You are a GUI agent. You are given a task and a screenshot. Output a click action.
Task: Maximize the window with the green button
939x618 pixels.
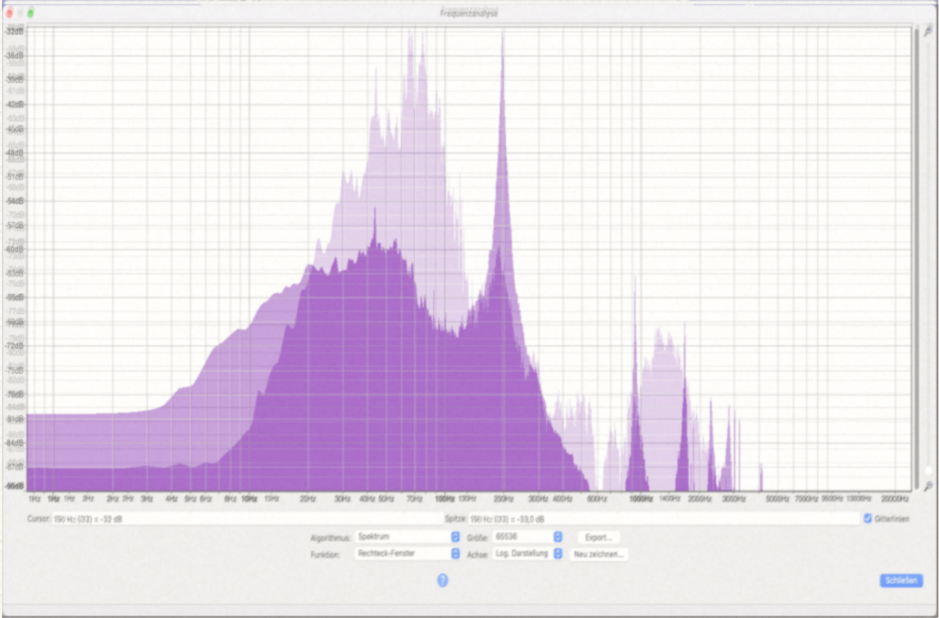coord(31,13)
